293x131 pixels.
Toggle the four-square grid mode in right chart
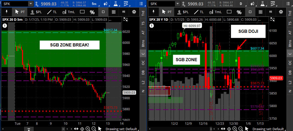pos(260,12)
